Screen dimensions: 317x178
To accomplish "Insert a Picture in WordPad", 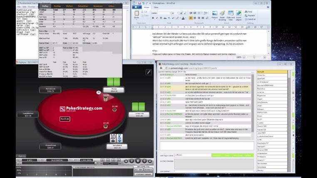I will pyautogui.click(x=215, y=15).
